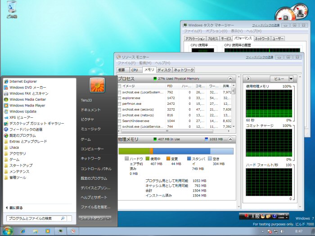Click the Shut Down button

click(92, 218)
